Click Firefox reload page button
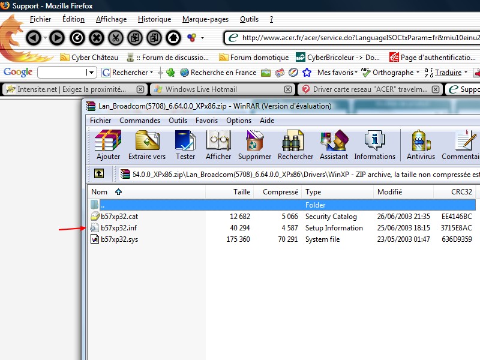Screen dimensions: 480x360 77,38
